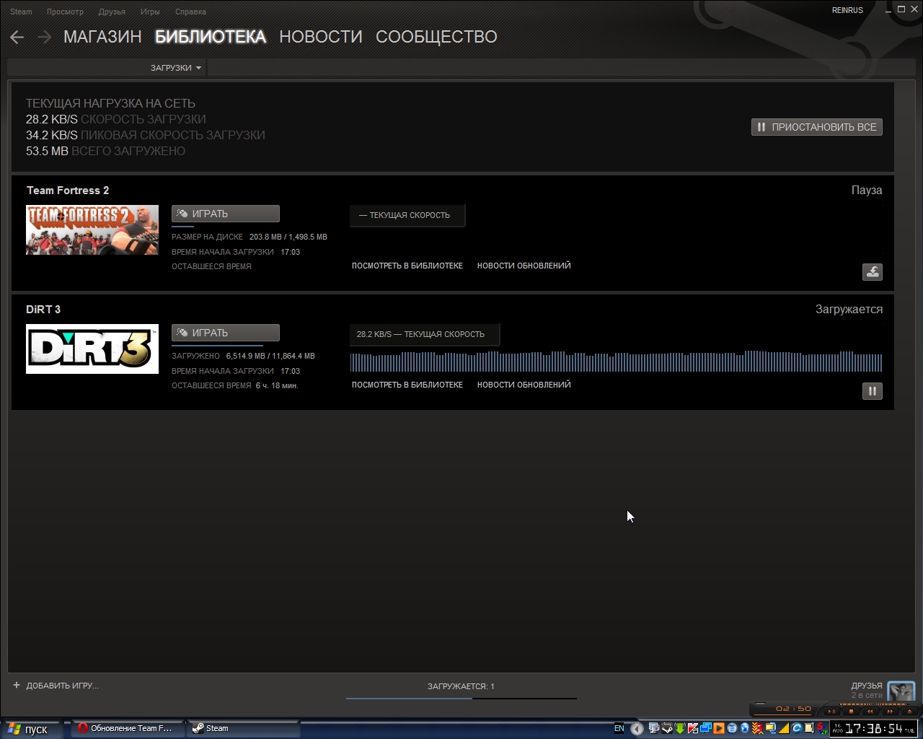Click the DiRT 3 title

click(43, 310)
